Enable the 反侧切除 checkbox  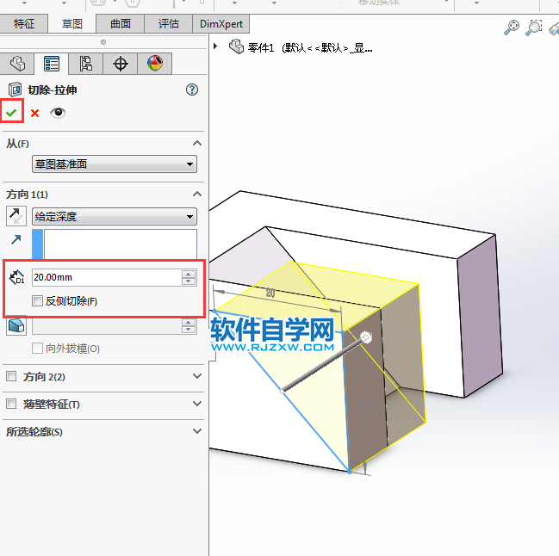pyautogui.click(x=37, y=301)
